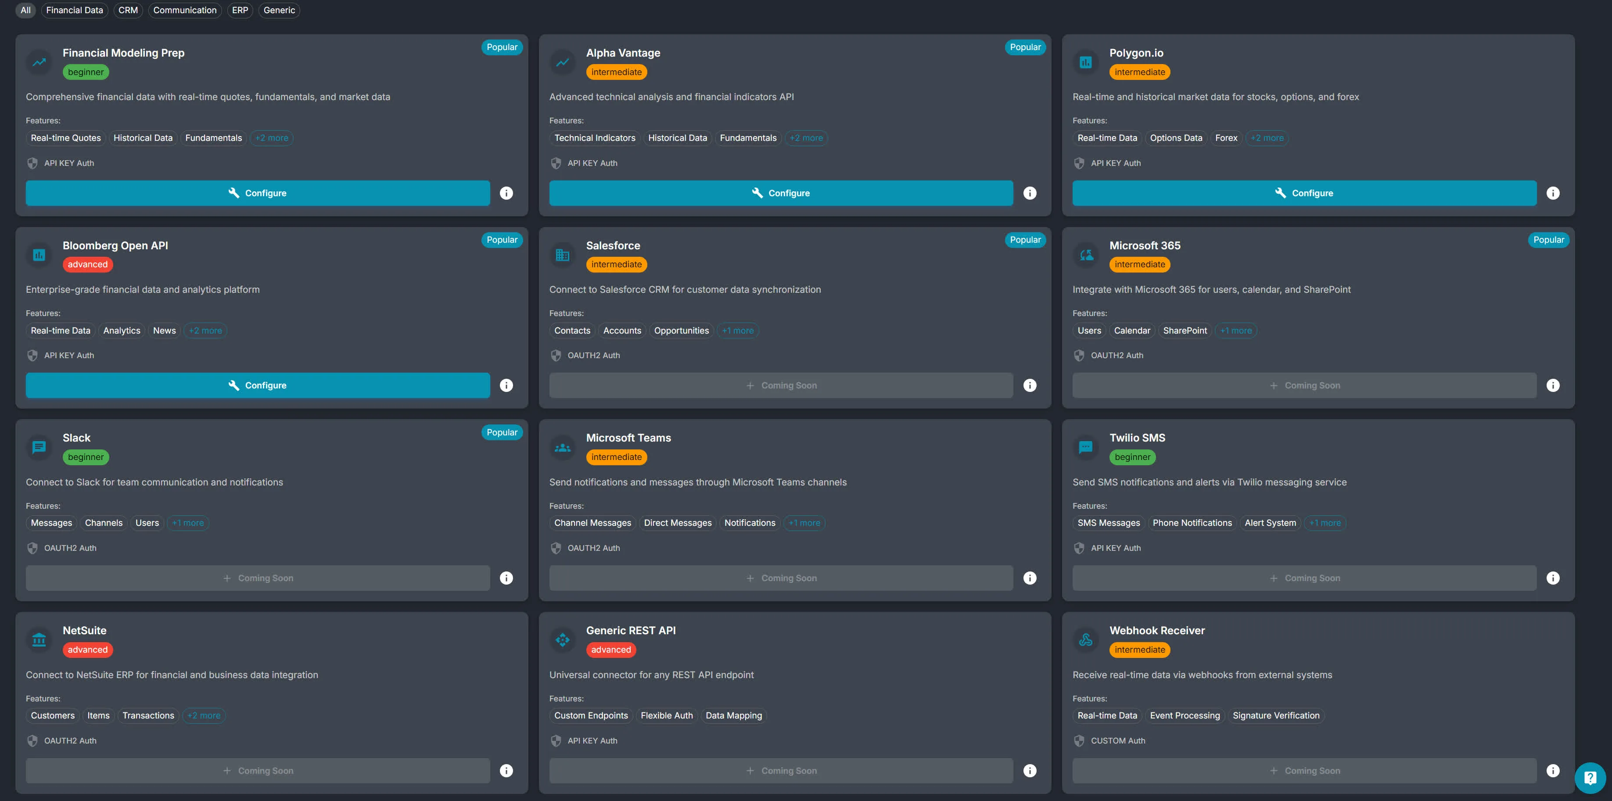Click the Alpha Vantage trend icon
Screen dimensions: 1612x801
563,62
